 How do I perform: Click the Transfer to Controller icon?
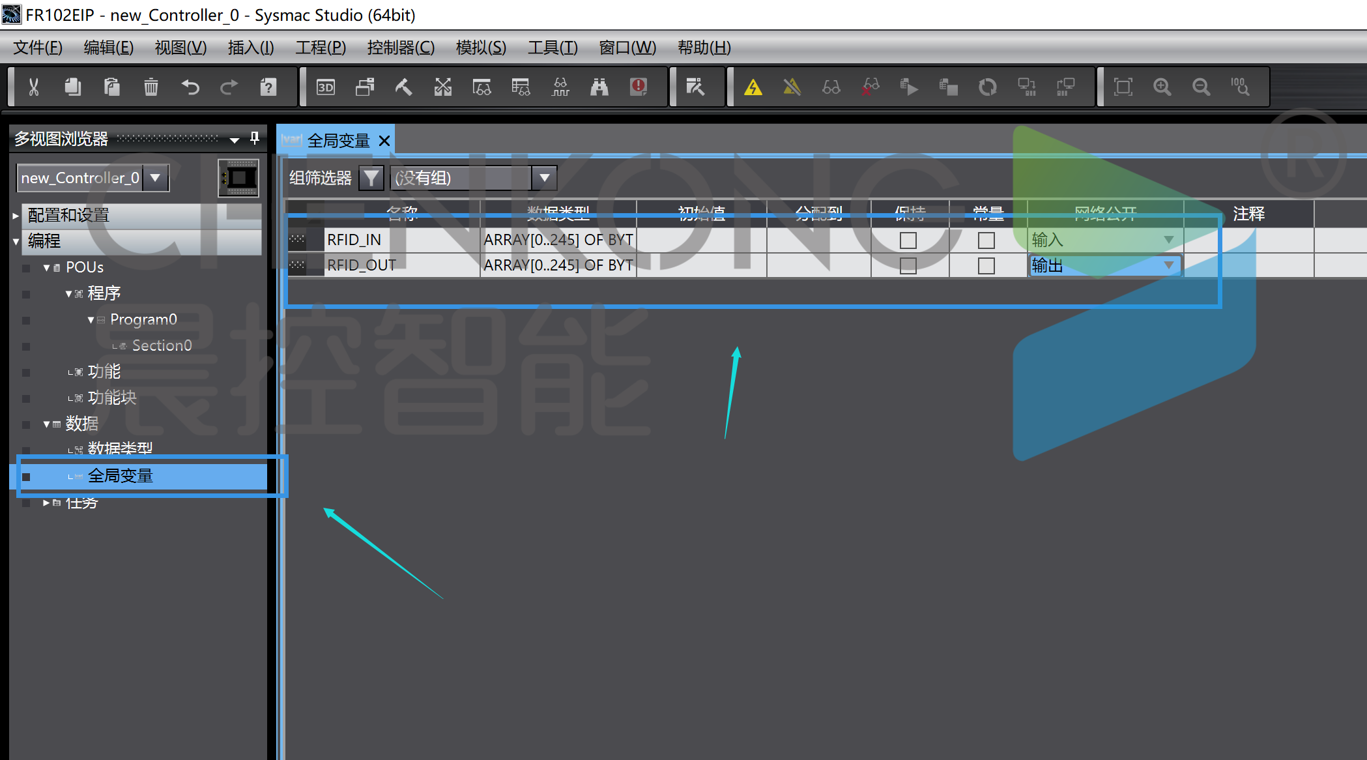click(x=1027, y=87)
